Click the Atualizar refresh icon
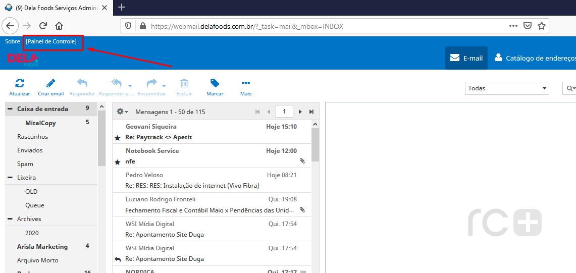This screenshot has height=273, width=576. coord(20,84)
